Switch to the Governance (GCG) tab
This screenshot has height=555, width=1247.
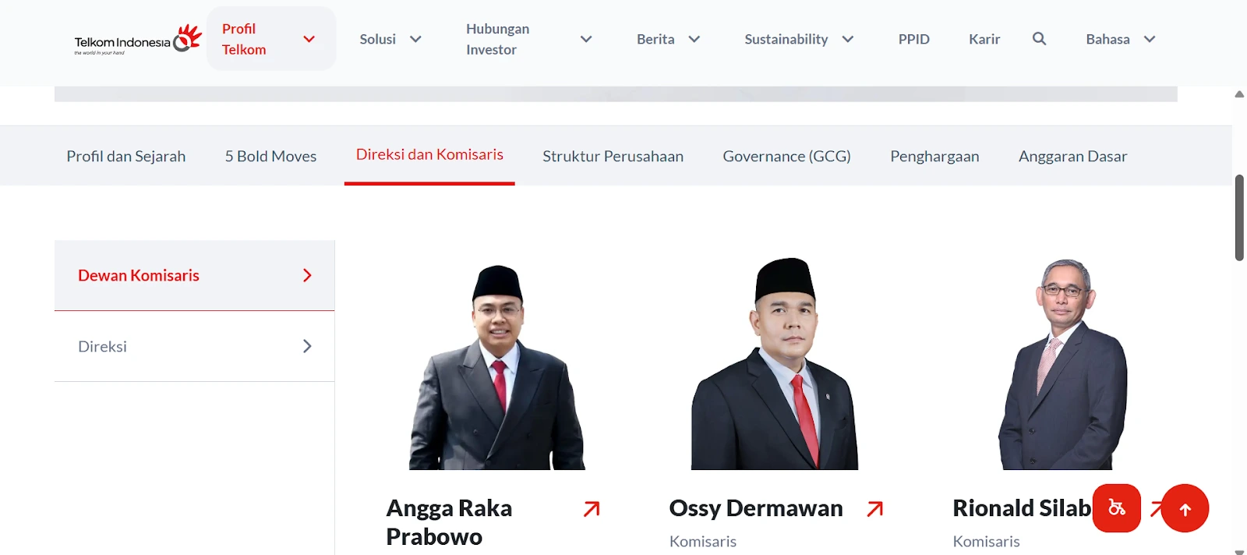[786, 156]
